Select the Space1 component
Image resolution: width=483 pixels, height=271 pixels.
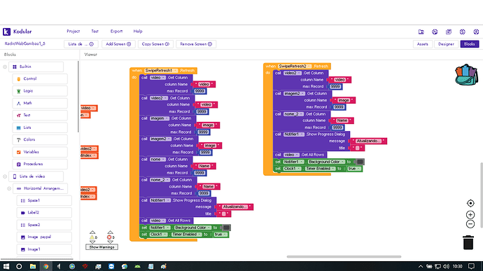pyautogui.click(x=44, y=200)
